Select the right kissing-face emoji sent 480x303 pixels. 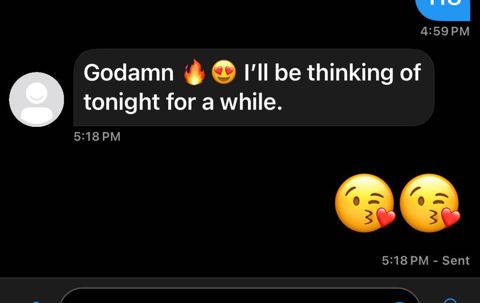[430, 203]
